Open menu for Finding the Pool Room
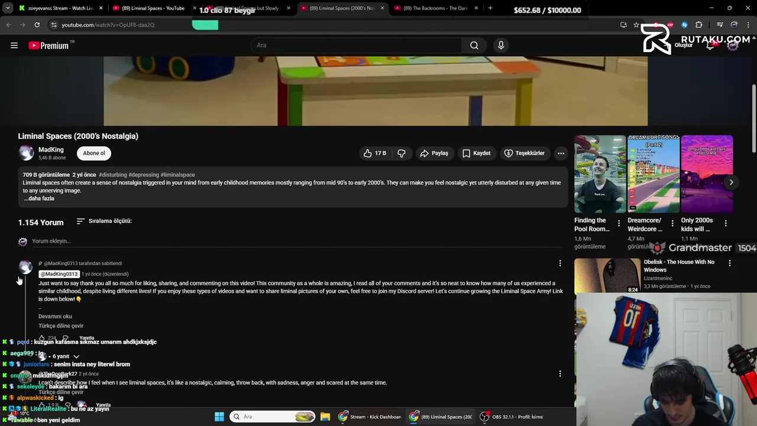The height and width of the screenshot is (426, 757). (619, 224)
